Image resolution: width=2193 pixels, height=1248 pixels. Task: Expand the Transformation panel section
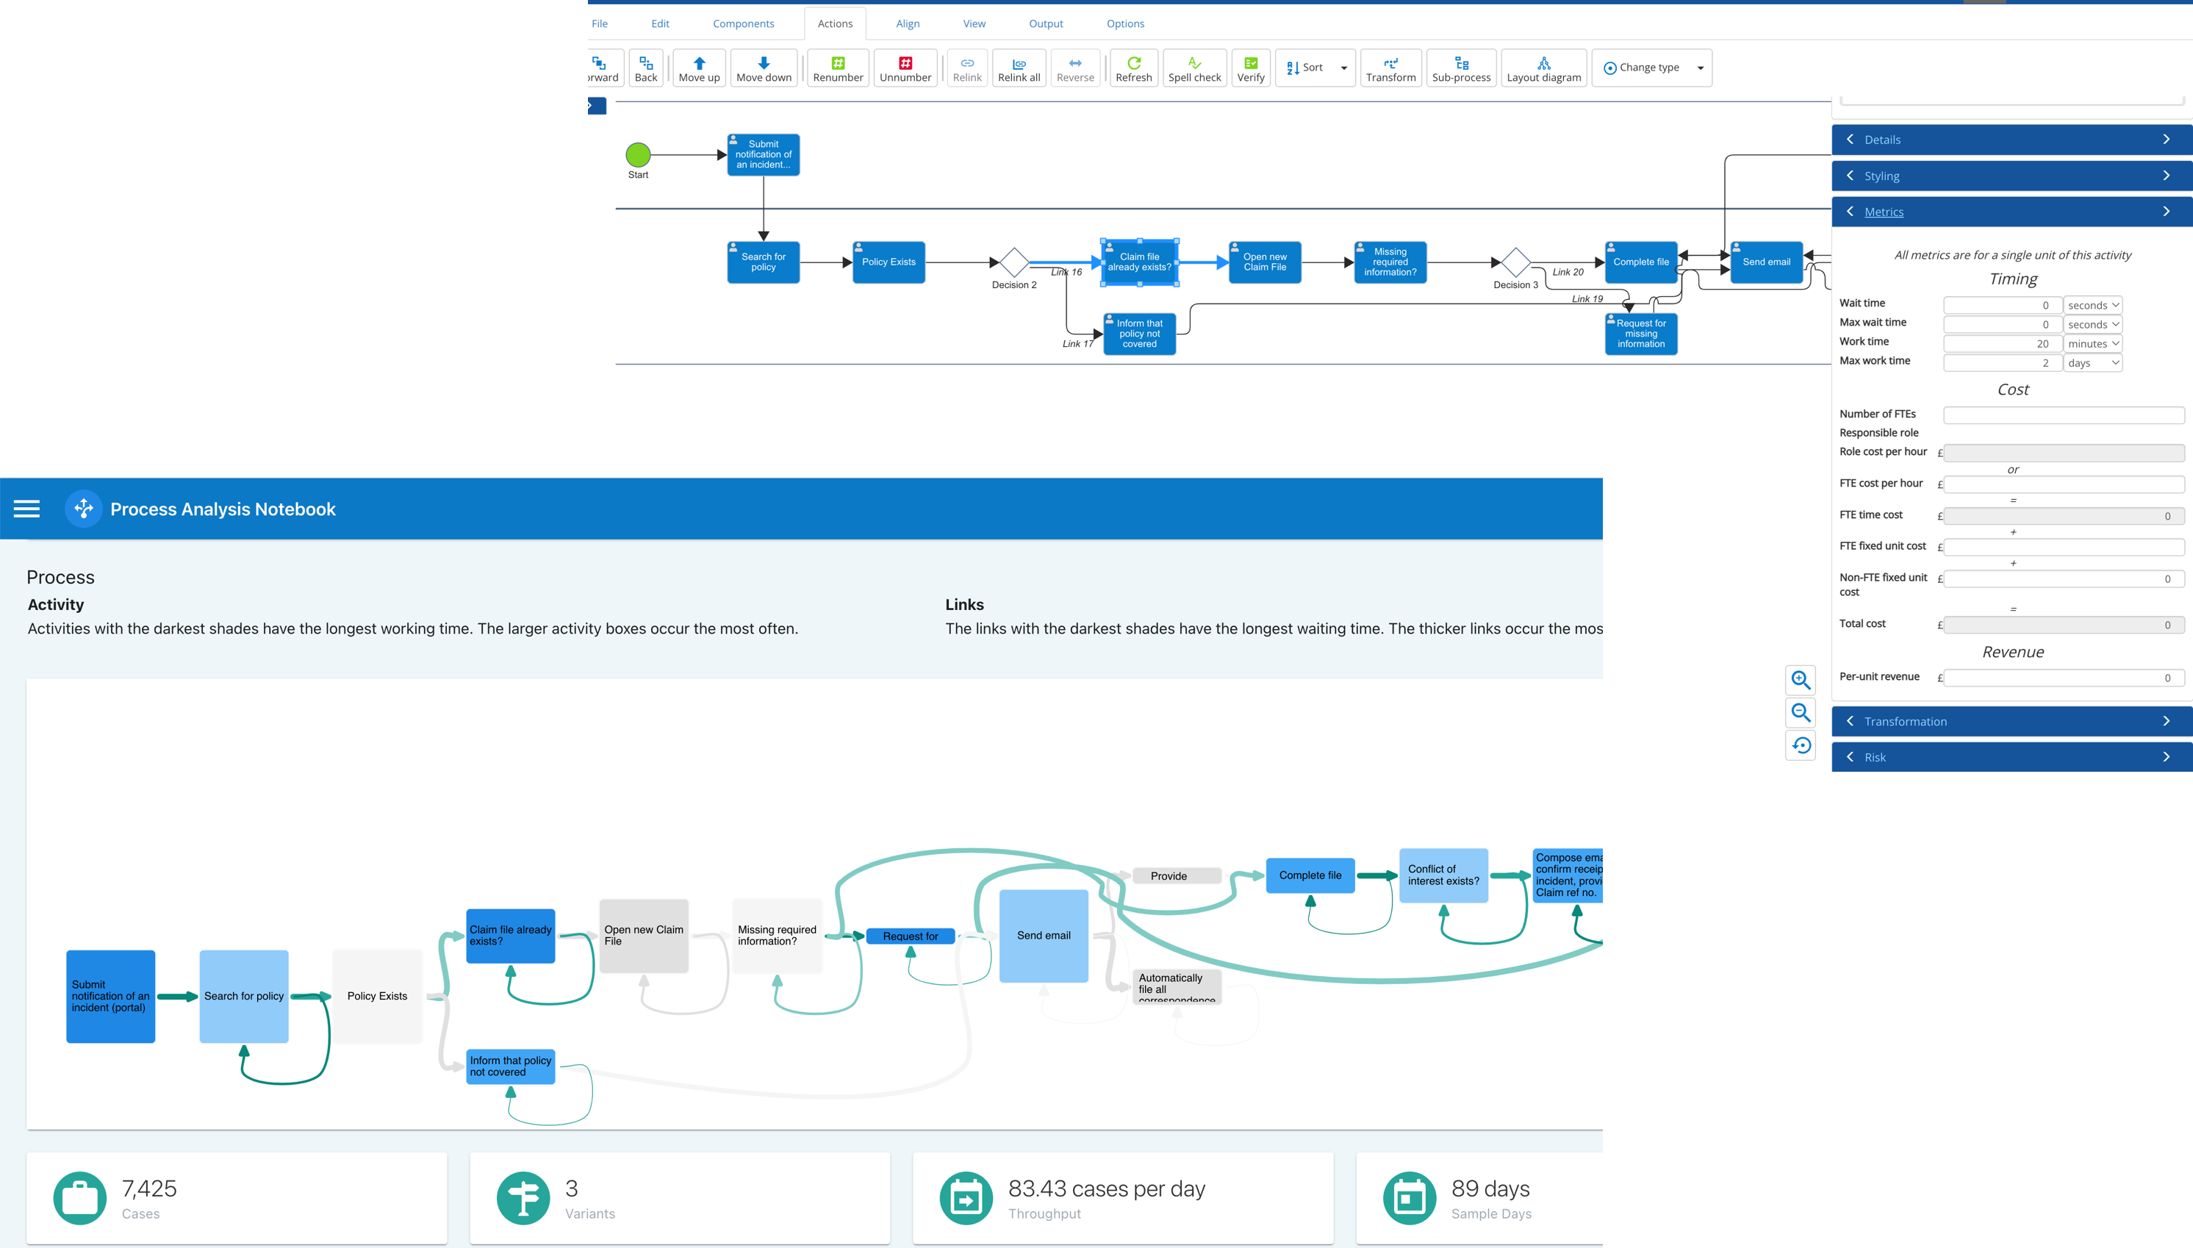(2011, 721)
